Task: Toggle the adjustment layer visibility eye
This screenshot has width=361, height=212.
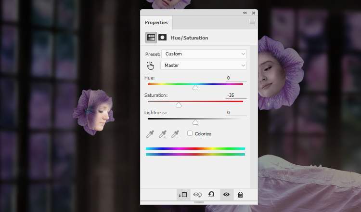Action: [226, 195]
